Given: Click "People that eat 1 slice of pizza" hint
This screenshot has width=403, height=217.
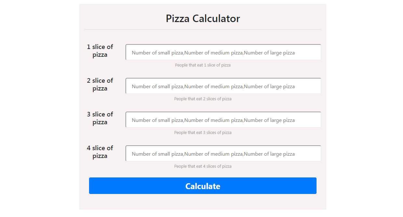Looking at the screenshot, I should point(203,65).
